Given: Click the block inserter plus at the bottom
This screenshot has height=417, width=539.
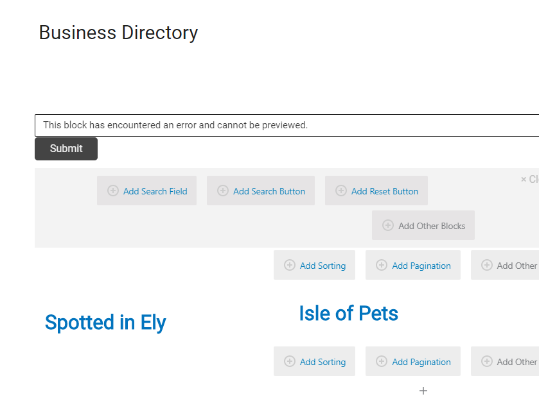Looking at the screenshot, I should 423,391.
